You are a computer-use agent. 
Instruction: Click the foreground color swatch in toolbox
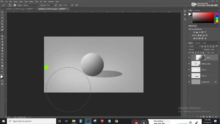point(1,76)
